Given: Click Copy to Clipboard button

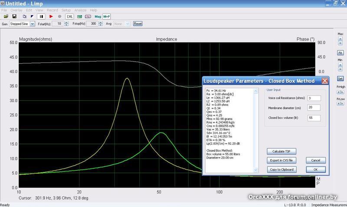Looking at the screenshot, I should coord(281,169).
